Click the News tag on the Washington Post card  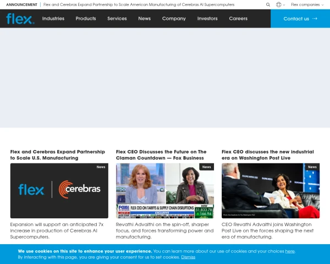[312, 167]
